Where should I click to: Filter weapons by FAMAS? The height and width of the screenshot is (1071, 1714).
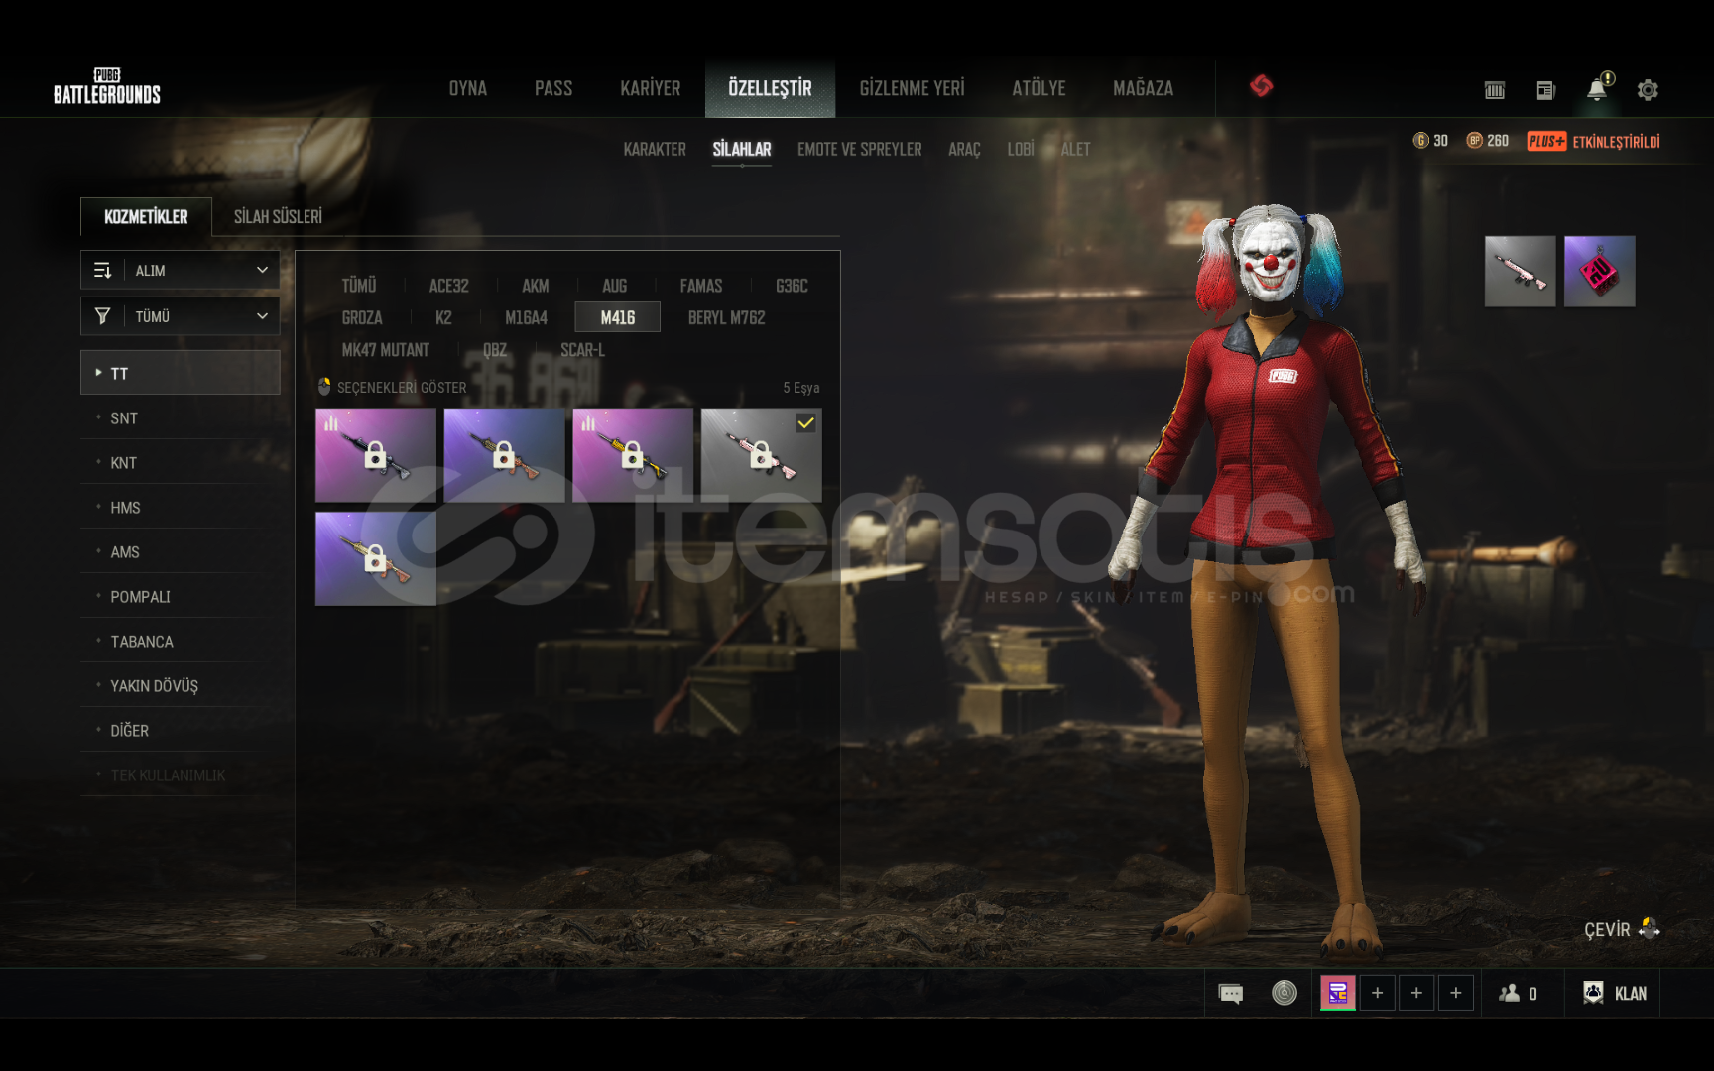[x=701, y=286]
